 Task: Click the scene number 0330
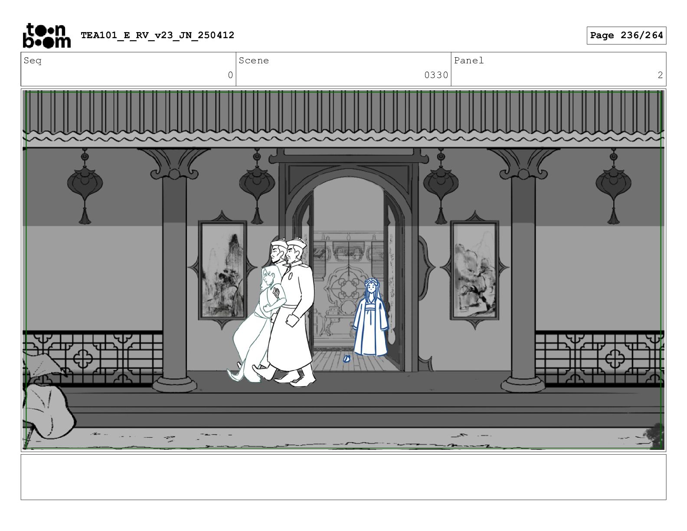(436, 75)
